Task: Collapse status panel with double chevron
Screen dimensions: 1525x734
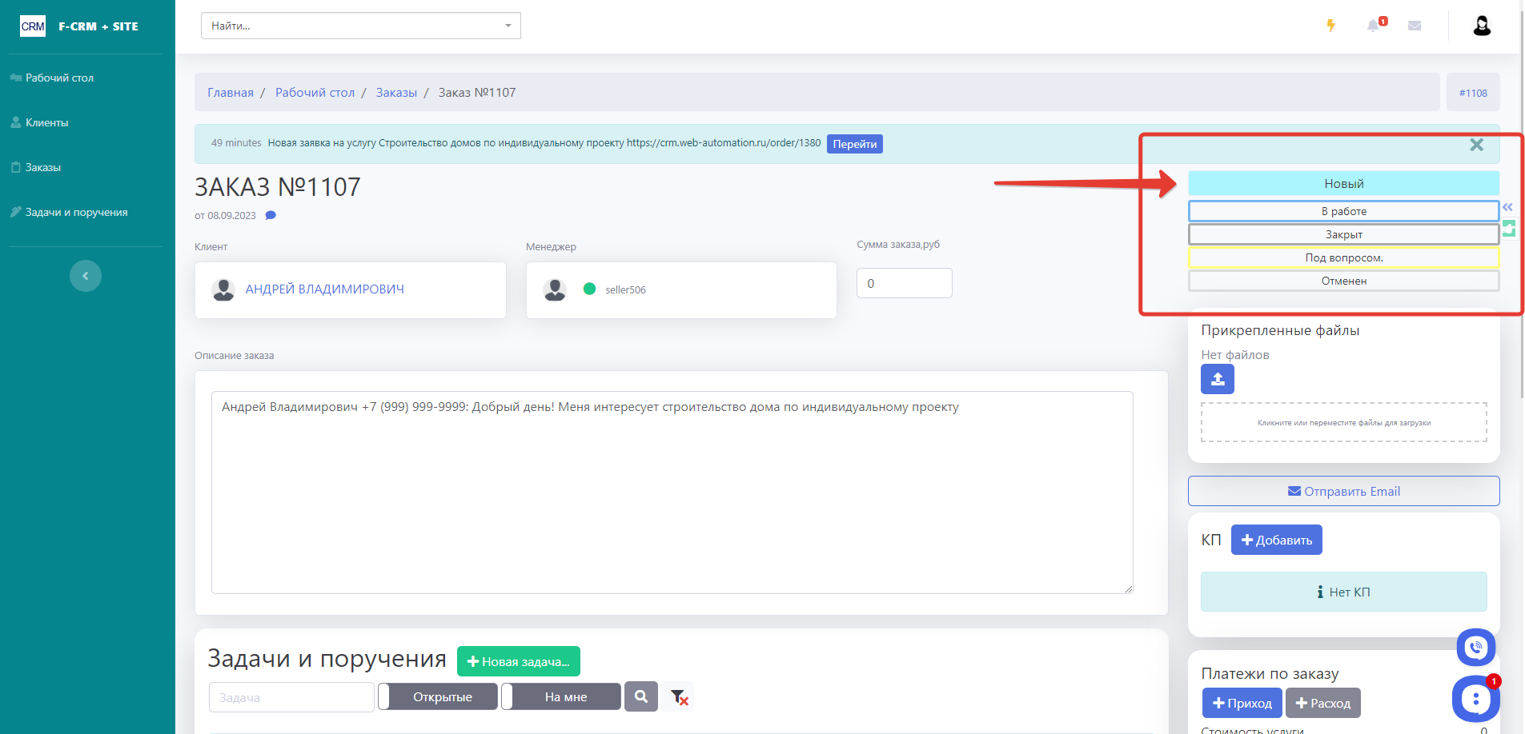Action: coord(1507,207)
